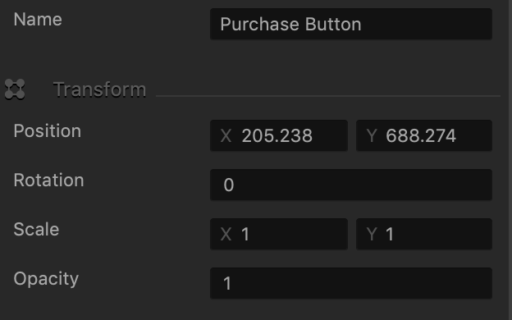Select the Rotation value field

point(351,185)
